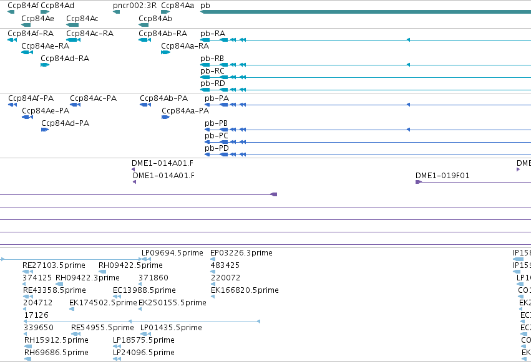Click the EK174502.5prime EST label
This screenshot has height=362, width=531.
[103, 303]
